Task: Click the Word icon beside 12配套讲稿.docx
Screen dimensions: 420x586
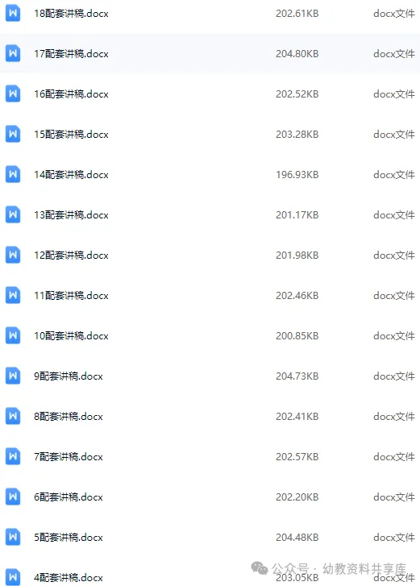Action: 13,255
